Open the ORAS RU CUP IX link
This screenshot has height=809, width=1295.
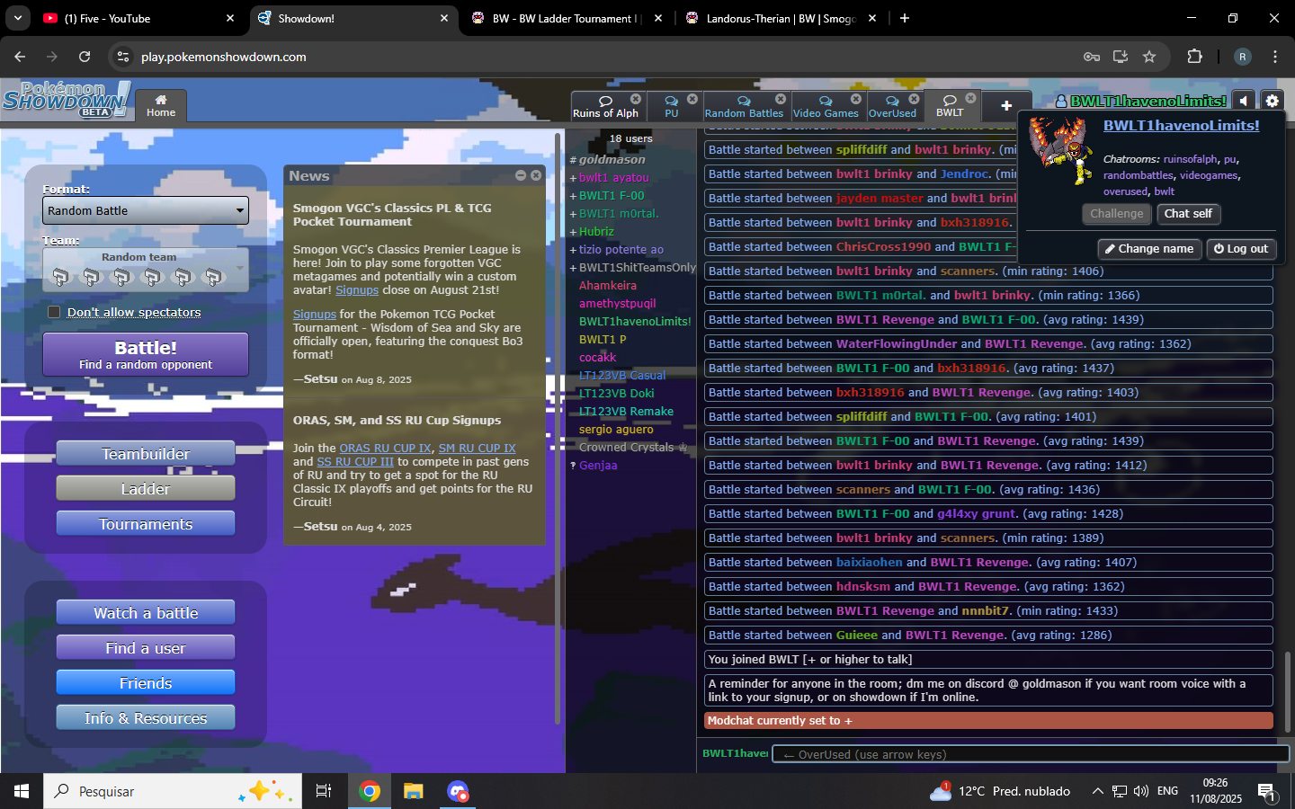coord(385,448)
